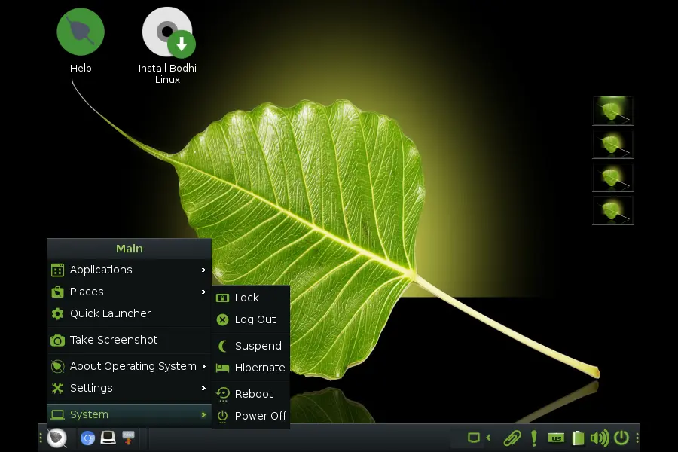Select Hibernate in the System submenu
Image resolution: width=678 pixels, height=452 pixels.
[x=251, y=368]
